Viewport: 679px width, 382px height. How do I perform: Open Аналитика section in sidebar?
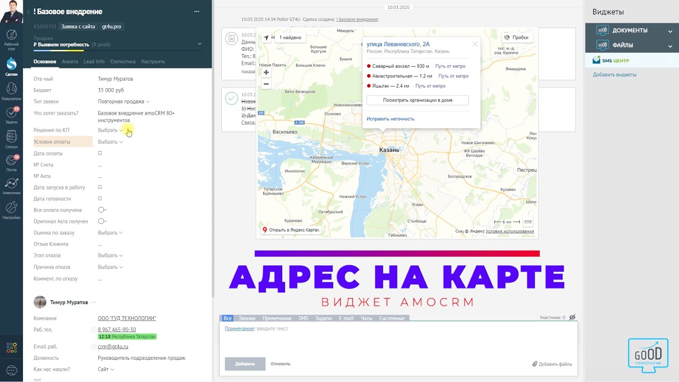(11, 186)
